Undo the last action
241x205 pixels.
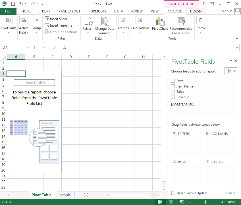(x=21, y=3)
